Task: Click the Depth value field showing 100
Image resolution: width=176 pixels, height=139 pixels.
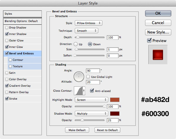Action: [x=113, y=37]
